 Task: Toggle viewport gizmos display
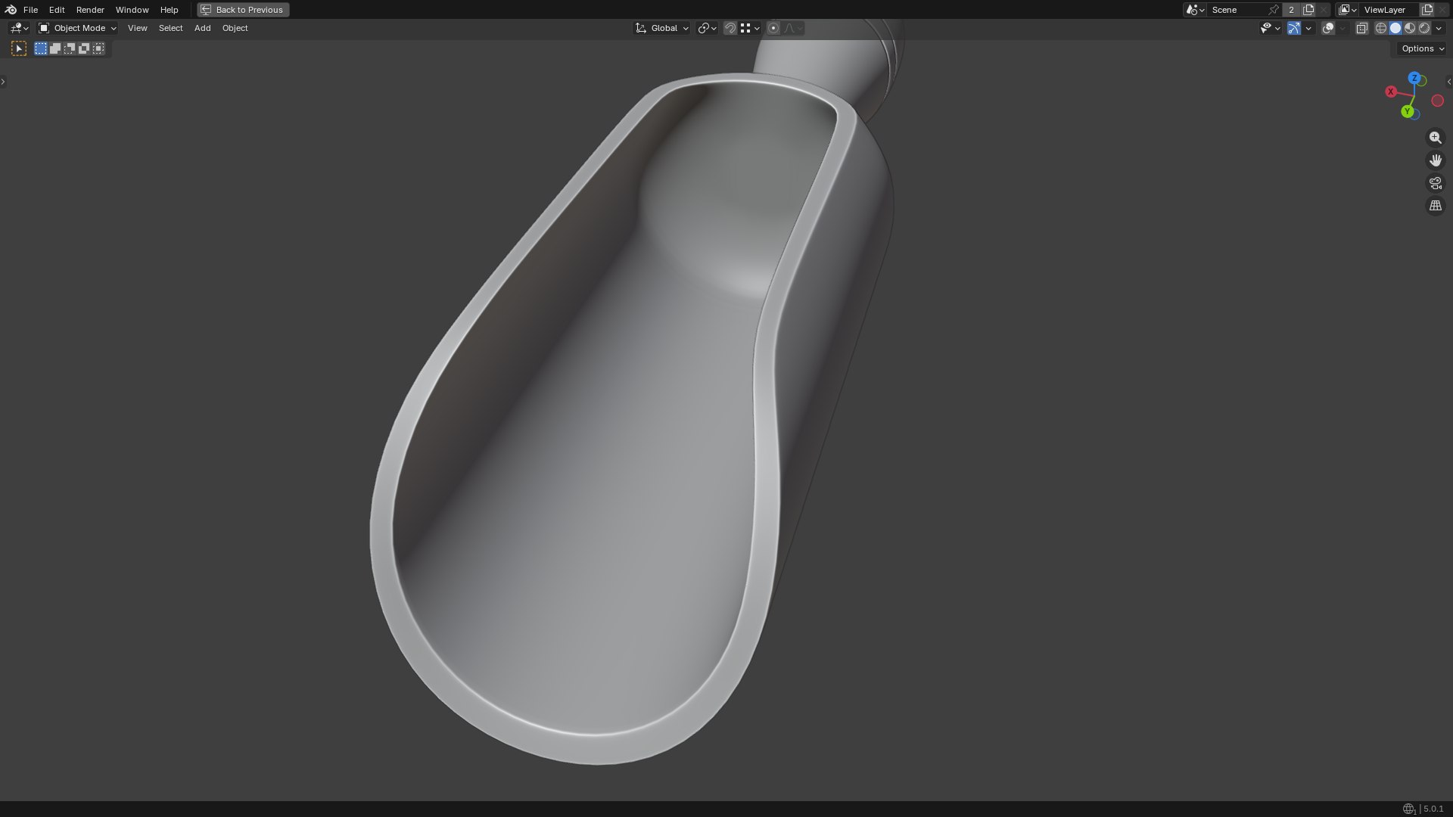(1294, 28)
